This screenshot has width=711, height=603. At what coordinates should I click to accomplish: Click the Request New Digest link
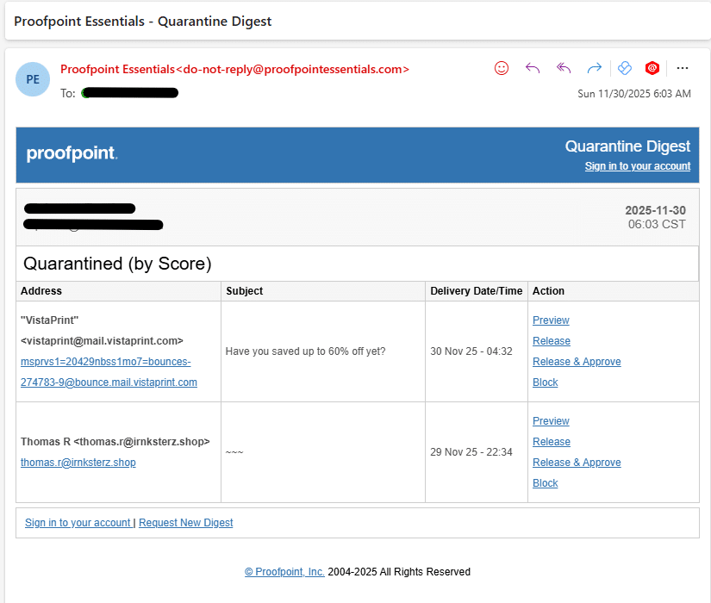click(x=185, y=523)
